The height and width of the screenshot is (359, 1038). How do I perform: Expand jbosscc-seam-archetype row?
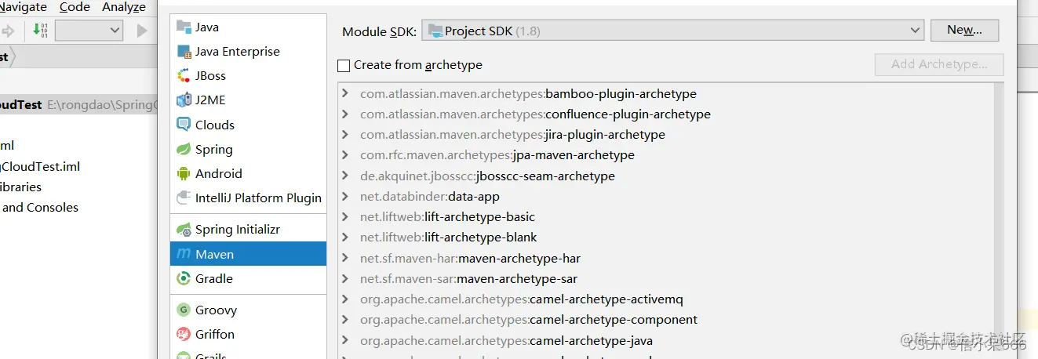(x=346, y=176)
